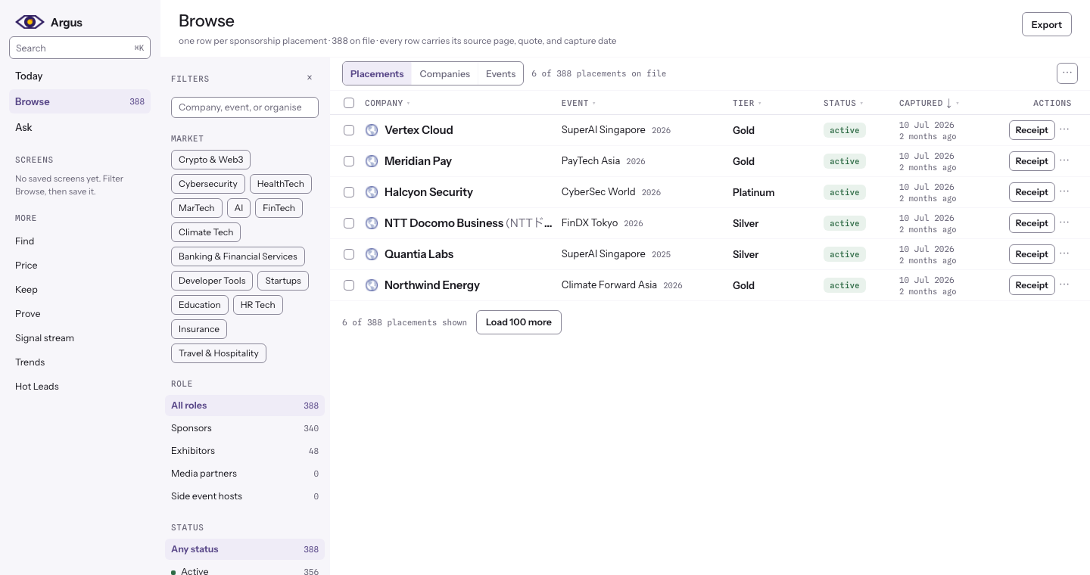Open the toolbar more-options ellipsis above the table
The width and height of the screenshot is (1090, 575).
(x=1067, y=73)
